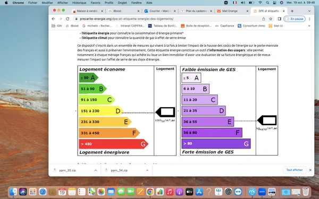This screenshot has width=319, height=199.
Task: Open the Trash in the Dock
Action: point(305,192)
